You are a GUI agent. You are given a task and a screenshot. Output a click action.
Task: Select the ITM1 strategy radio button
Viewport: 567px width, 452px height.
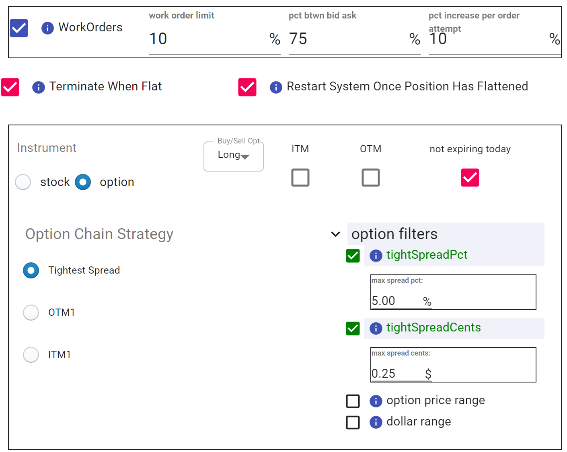click(x=31, y=355)
